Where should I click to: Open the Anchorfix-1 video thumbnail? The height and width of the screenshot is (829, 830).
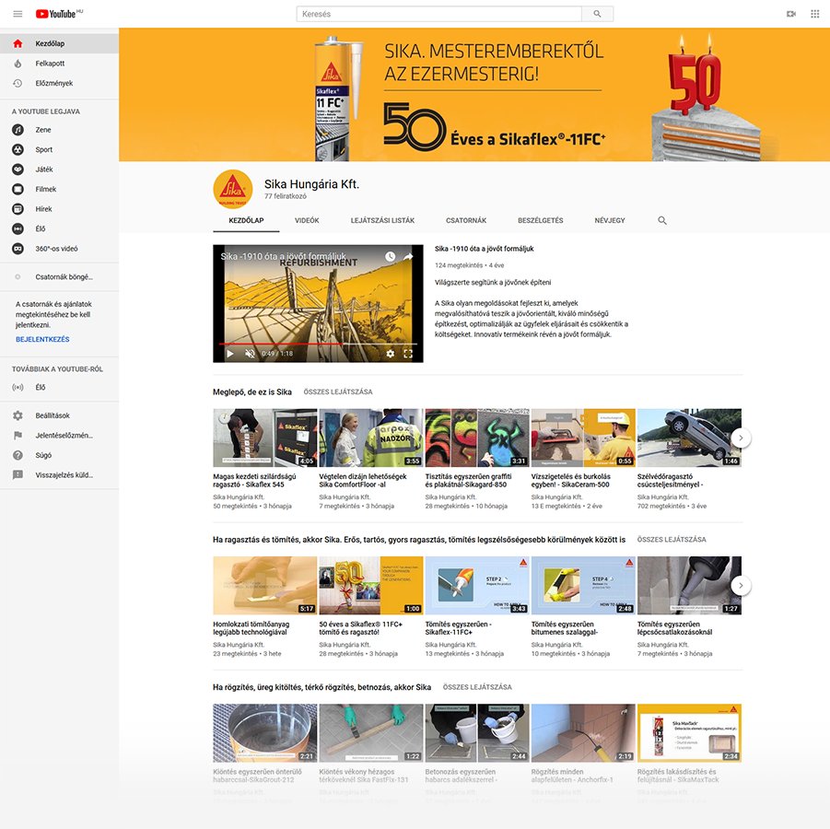pos(583,733)
